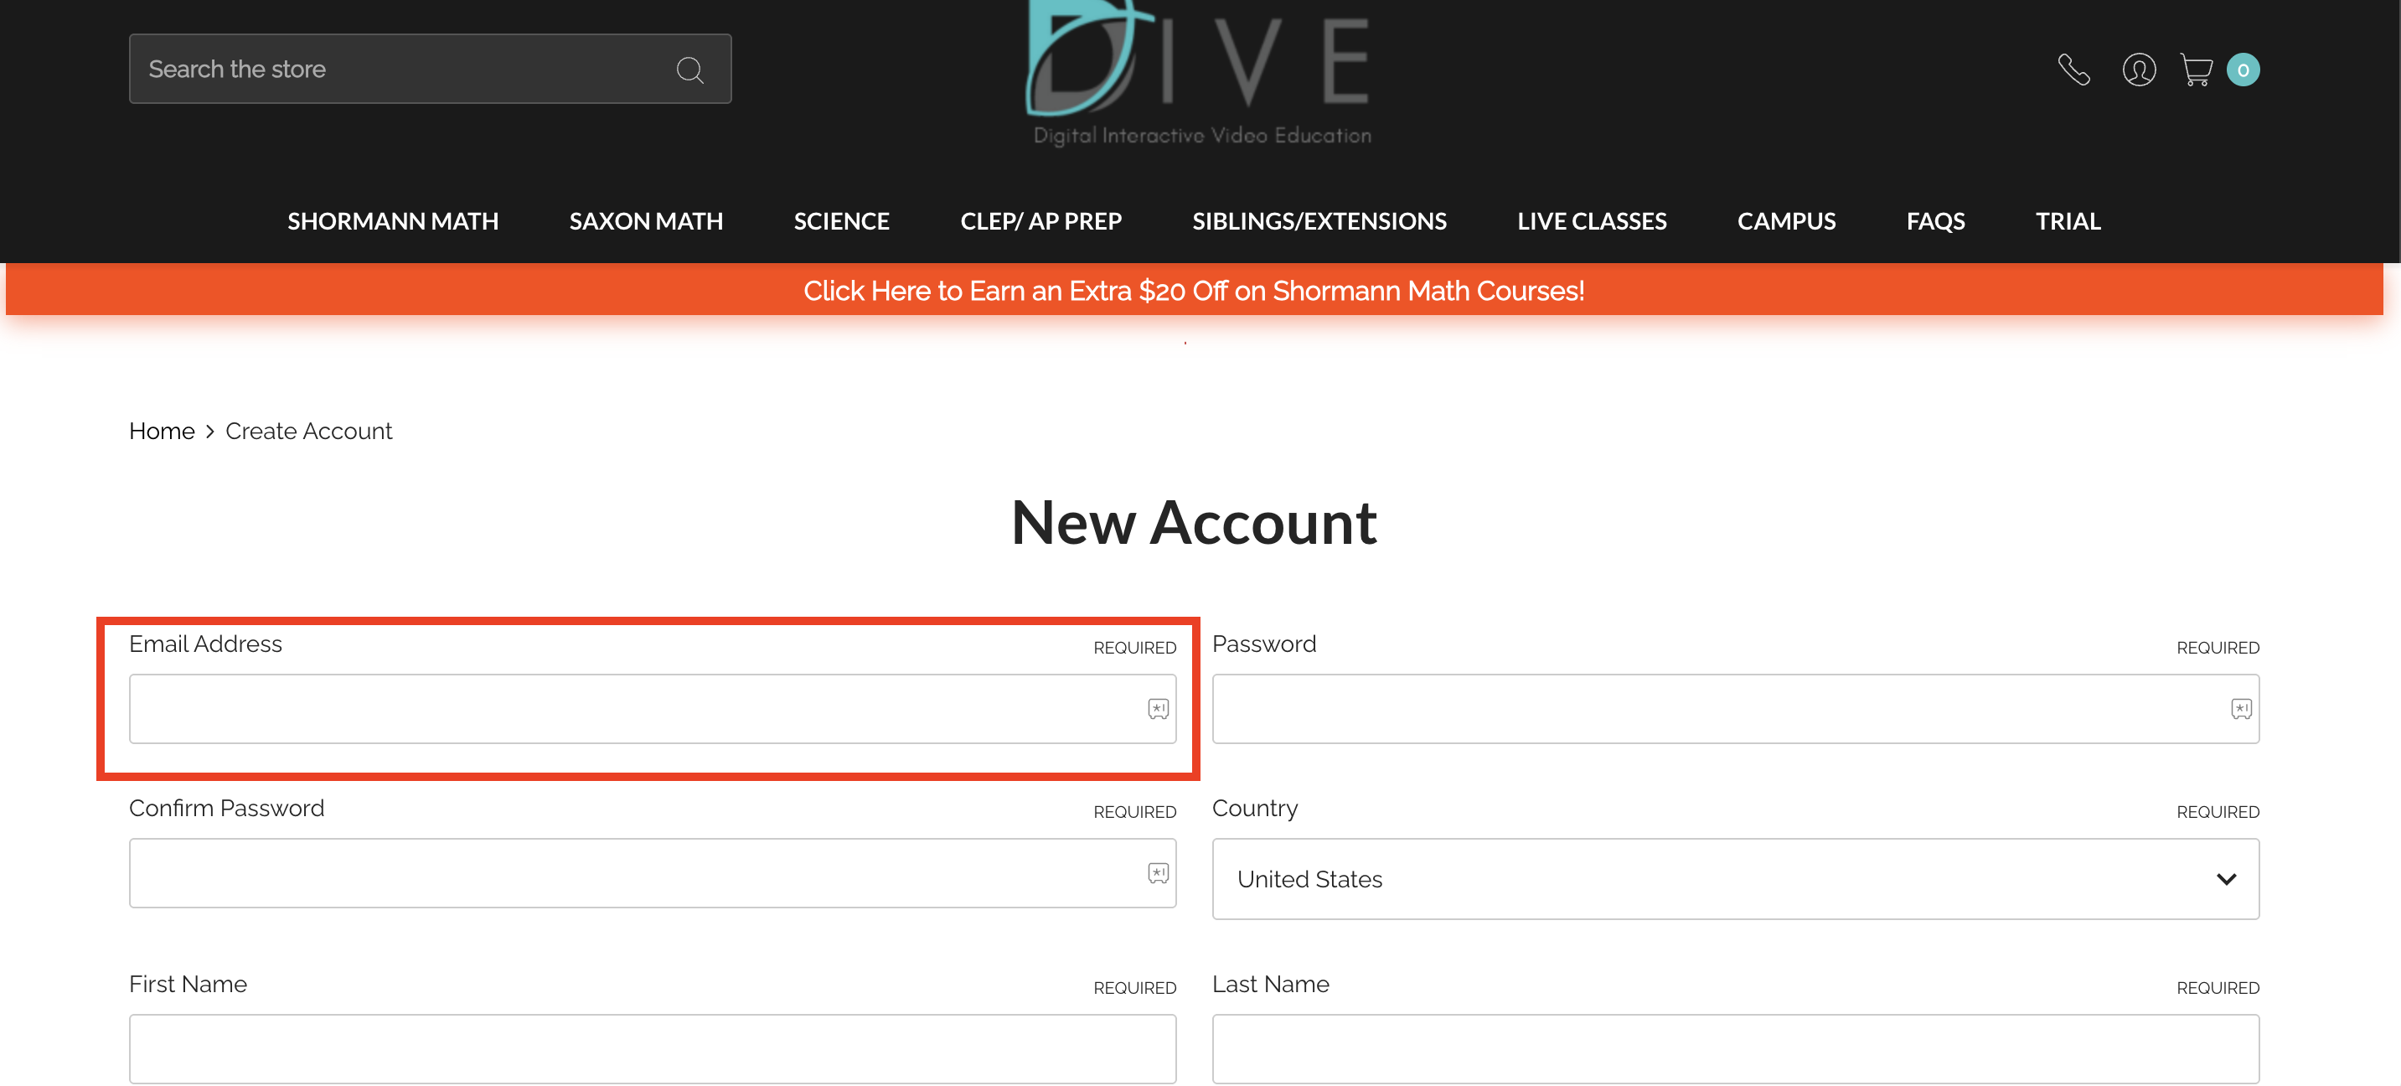The height and width of the screenshot is (1086, 2401).
Task: Open the Trial page
Action: point(2068,221)
